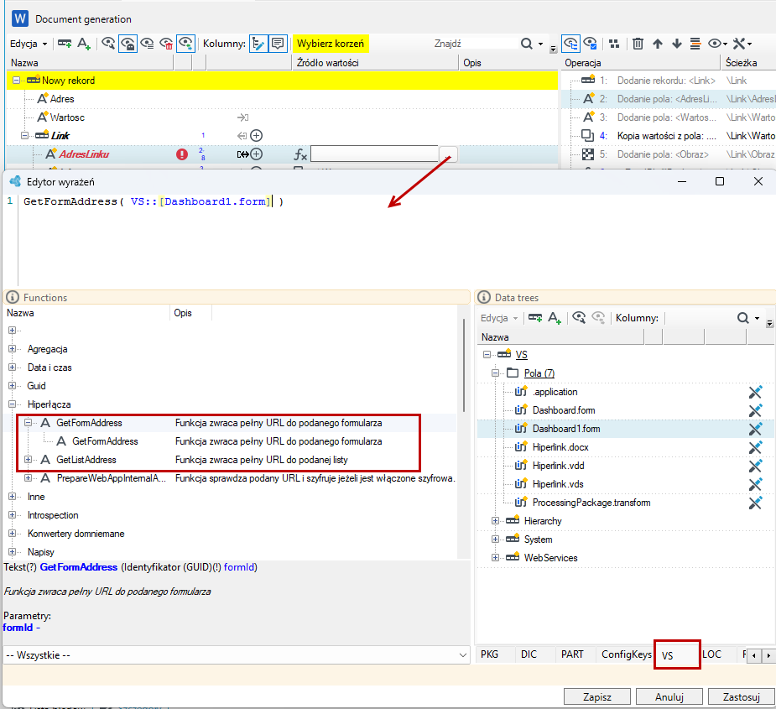This screenshot has height=709, width=776.
Task: Click the Zastosuj button
Action: 742,697
